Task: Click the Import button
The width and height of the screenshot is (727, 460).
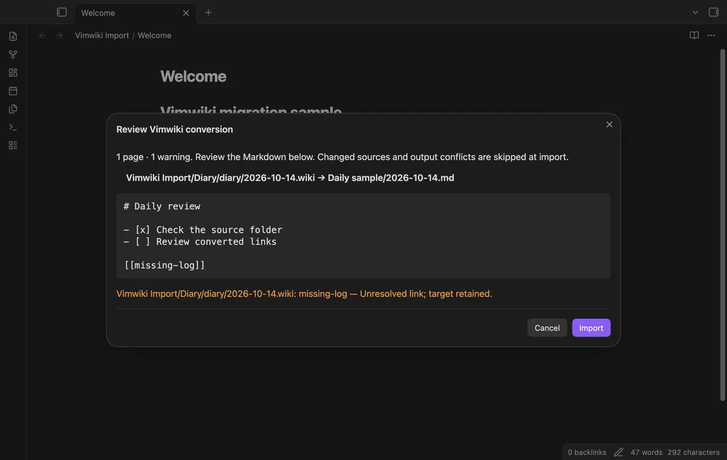Action: [x=591, y=327]
